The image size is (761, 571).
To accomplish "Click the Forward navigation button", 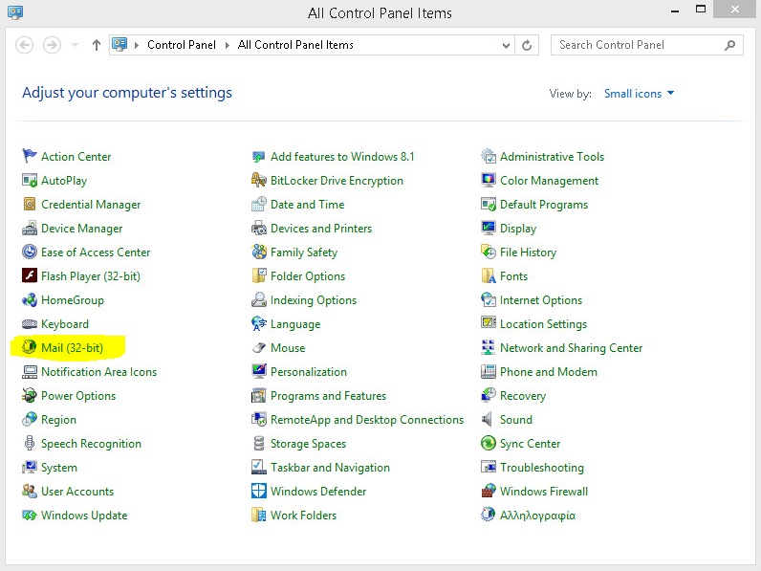I will (x=52, y=45).
